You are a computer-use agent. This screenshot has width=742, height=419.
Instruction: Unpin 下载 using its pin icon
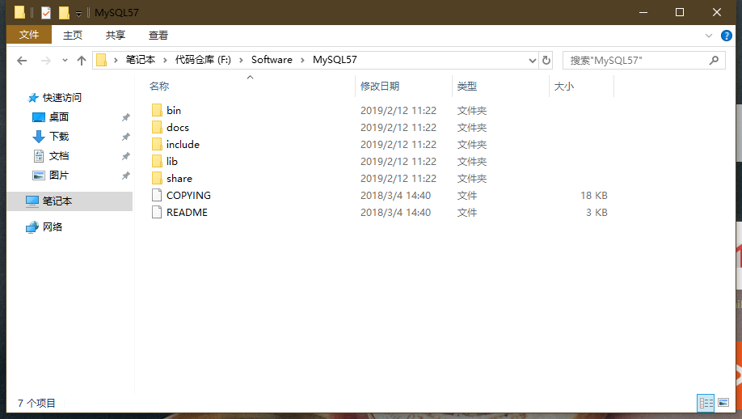(125, 137)
